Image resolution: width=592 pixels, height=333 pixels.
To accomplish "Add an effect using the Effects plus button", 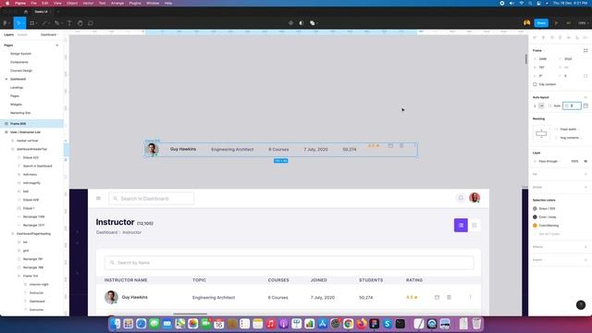I will coord(586,247).
